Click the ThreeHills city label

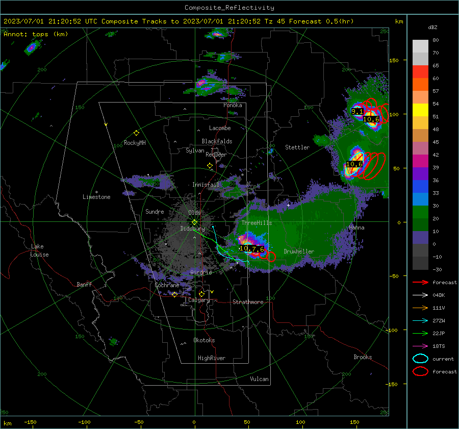(x=257, y=223)
